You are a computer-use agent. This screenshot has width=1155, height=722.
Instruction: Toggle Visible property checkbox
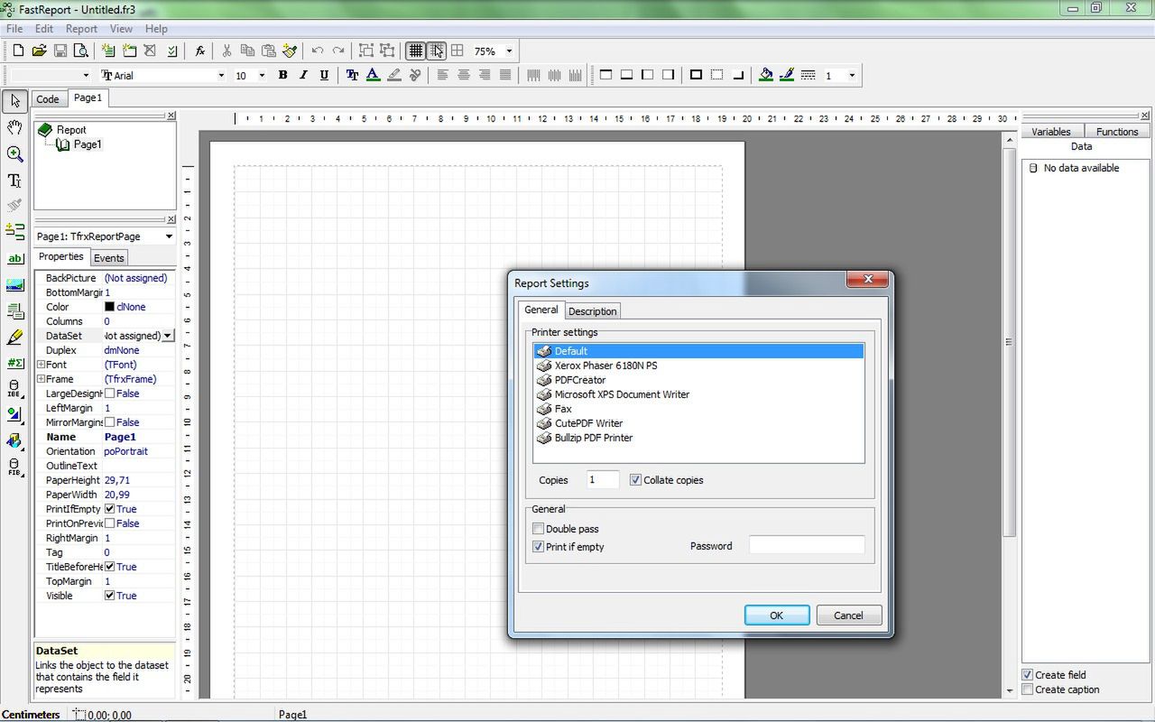(109, 596)
